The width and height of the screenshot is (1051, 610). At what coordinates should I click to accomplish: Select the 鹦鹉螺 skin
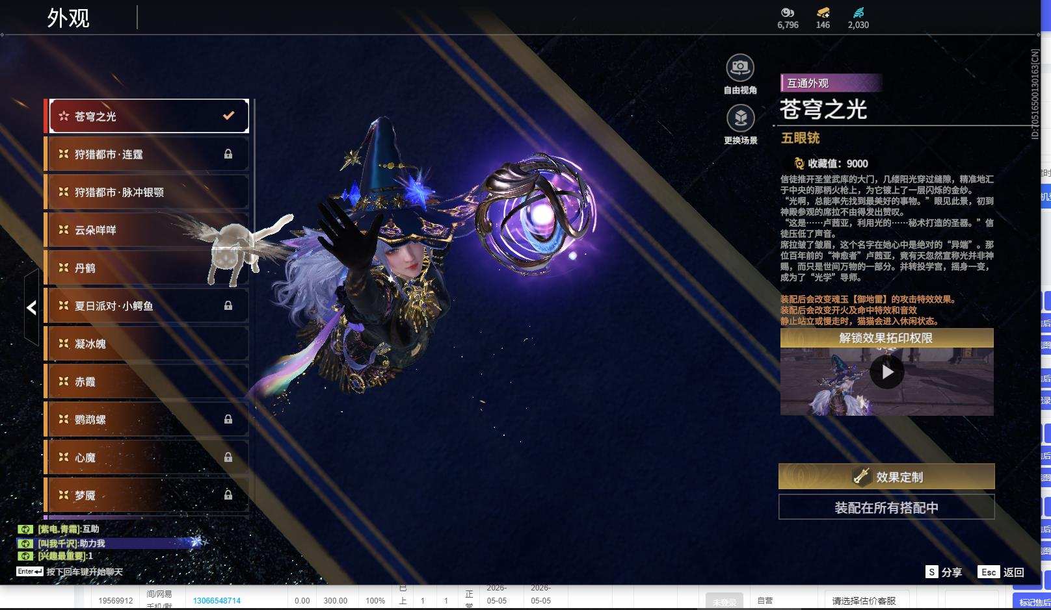coord(147,419)
